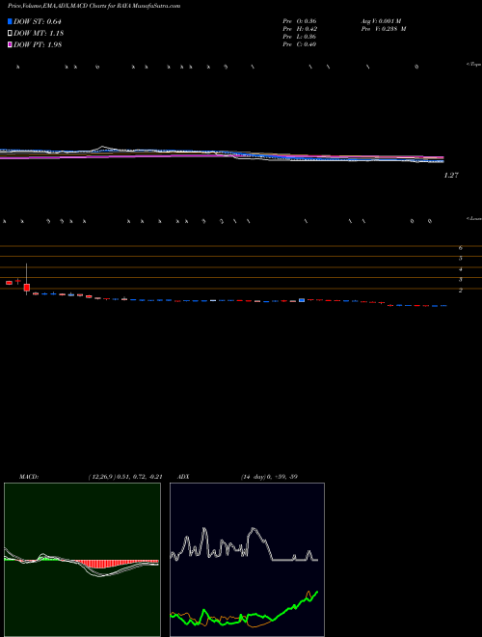Click the 'Pre H: 0.42' value
482x637 pixels.
click(300, 29)
